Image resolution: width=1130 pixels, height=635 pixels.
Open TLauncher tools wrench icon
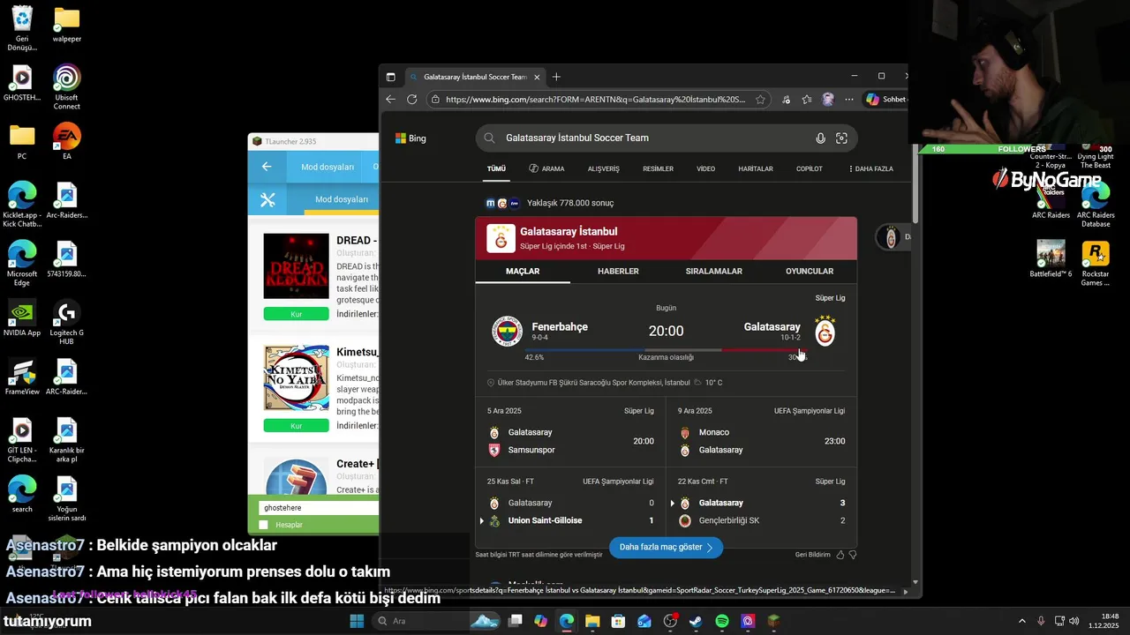pos(268,200)
